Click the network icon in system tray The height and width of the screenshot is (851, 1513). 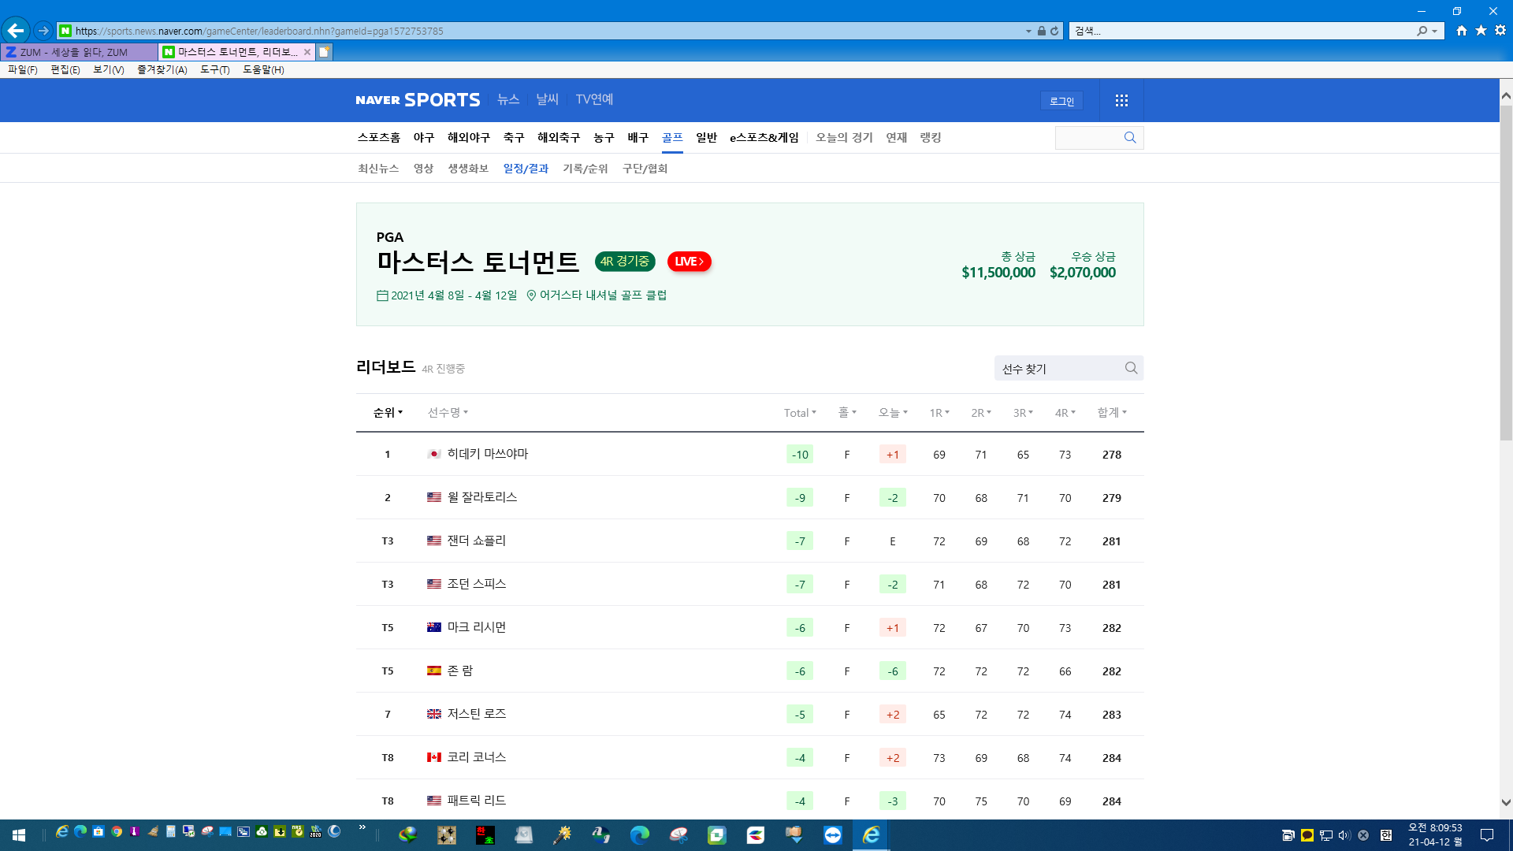1326,835
